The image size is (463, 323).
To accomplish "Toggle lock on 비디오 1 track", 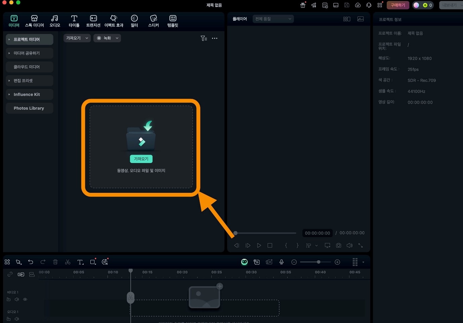I will [x=9, y=299].
